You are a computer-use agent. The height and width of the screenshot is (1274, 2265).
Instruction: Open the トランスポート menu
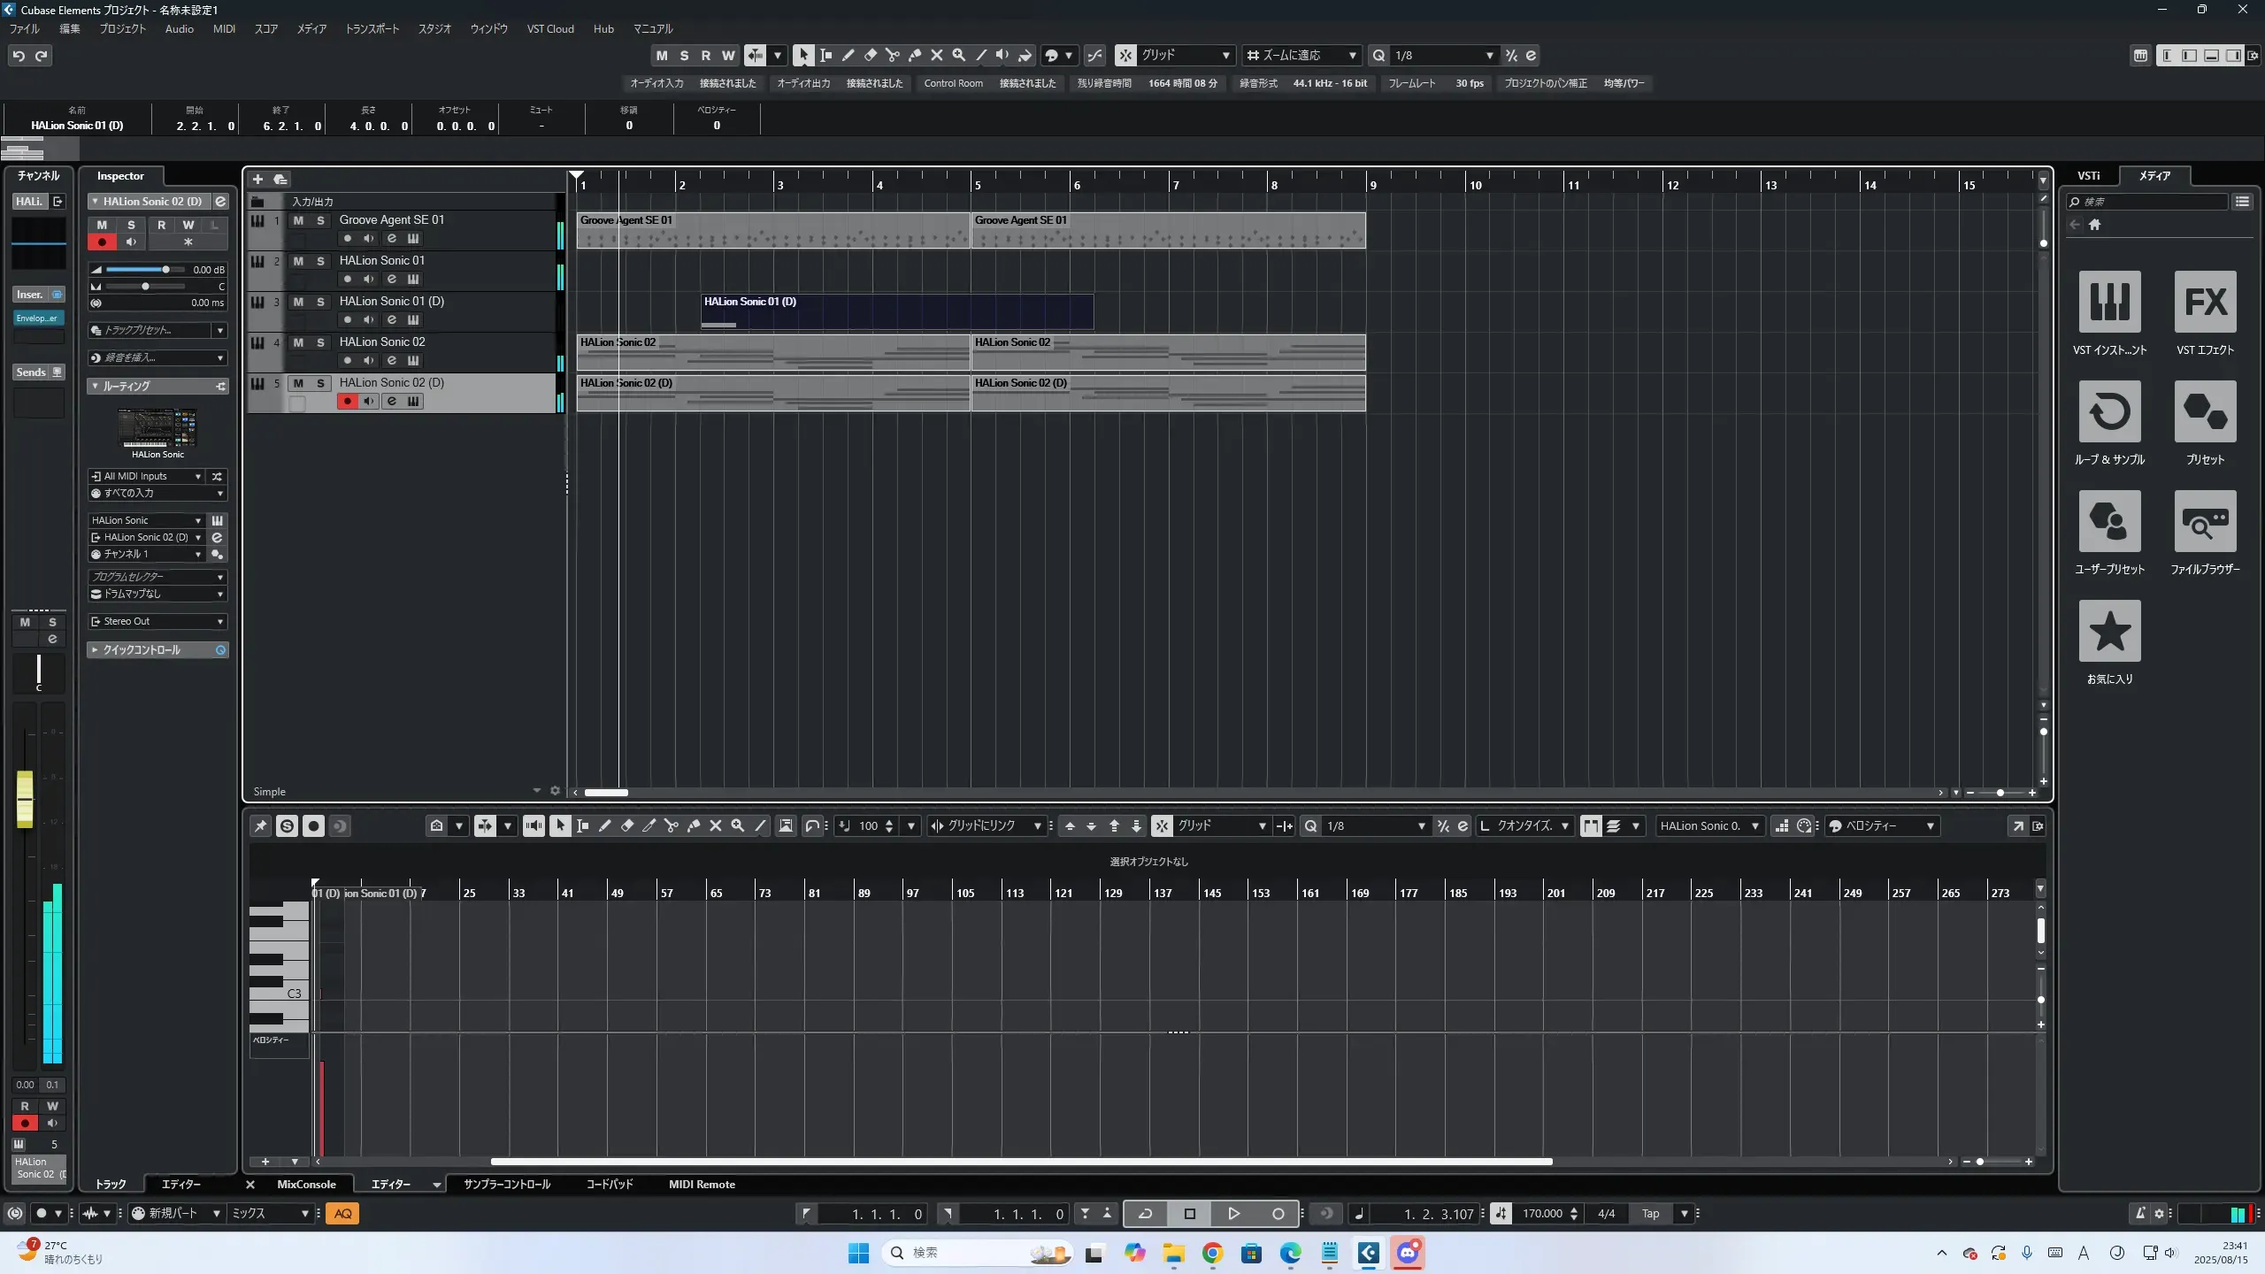tap(372, 29)
